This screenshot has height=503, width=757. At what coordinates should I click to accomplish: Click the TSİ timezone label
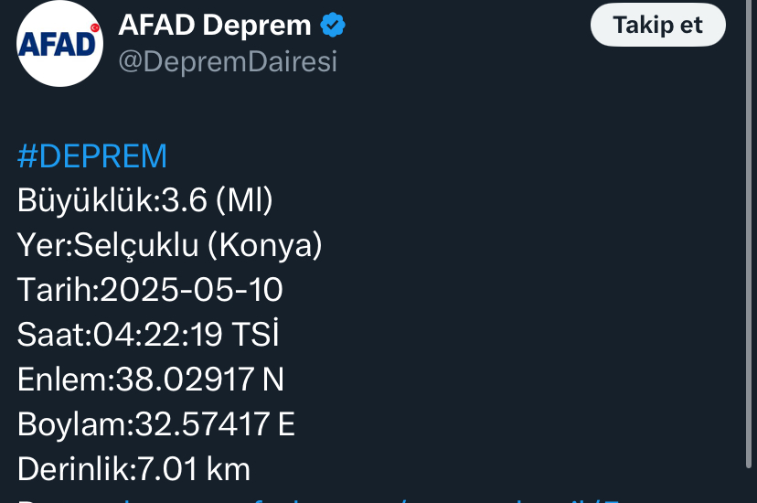point(255,334)
